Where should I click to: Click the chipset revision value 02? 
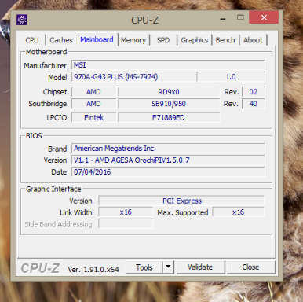pyautogui.click(x=254, y=92)
